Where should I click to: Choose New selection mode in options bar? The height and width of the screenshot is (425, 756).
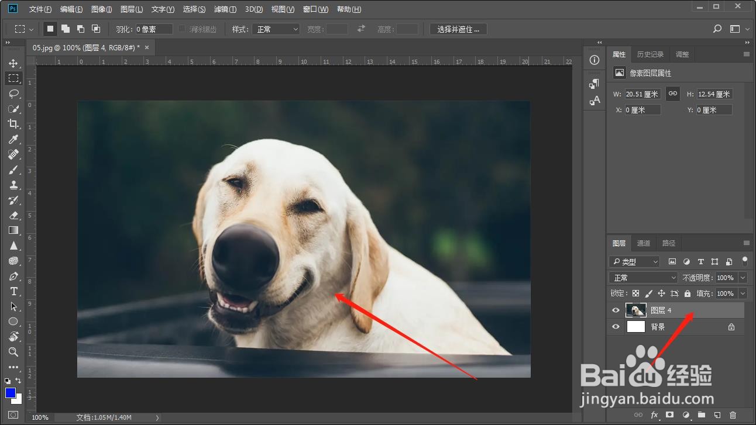click(50, 29)
